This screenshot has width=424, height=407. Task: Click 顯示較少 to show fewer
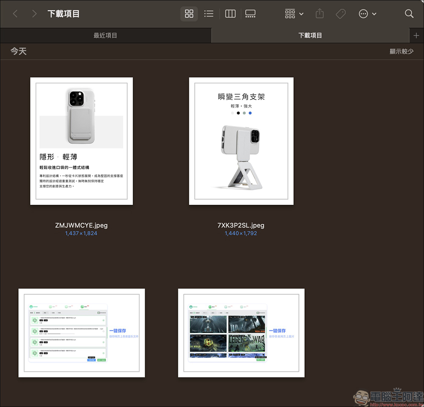pyautogui.click(x=401, y=51)
